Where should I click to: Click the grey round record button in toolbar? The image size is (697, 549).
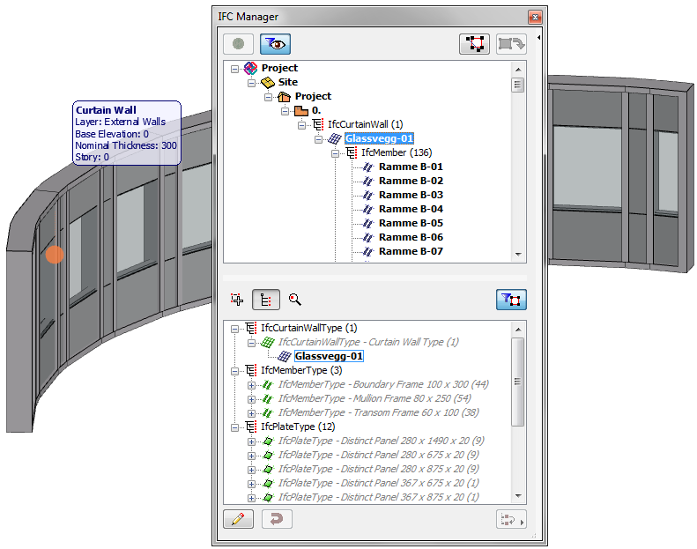point(238,43)
